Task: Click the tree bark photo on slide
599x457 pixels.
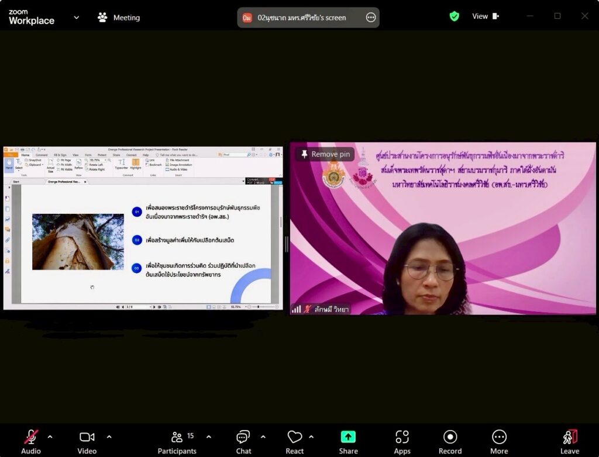Action: point(78,242)
